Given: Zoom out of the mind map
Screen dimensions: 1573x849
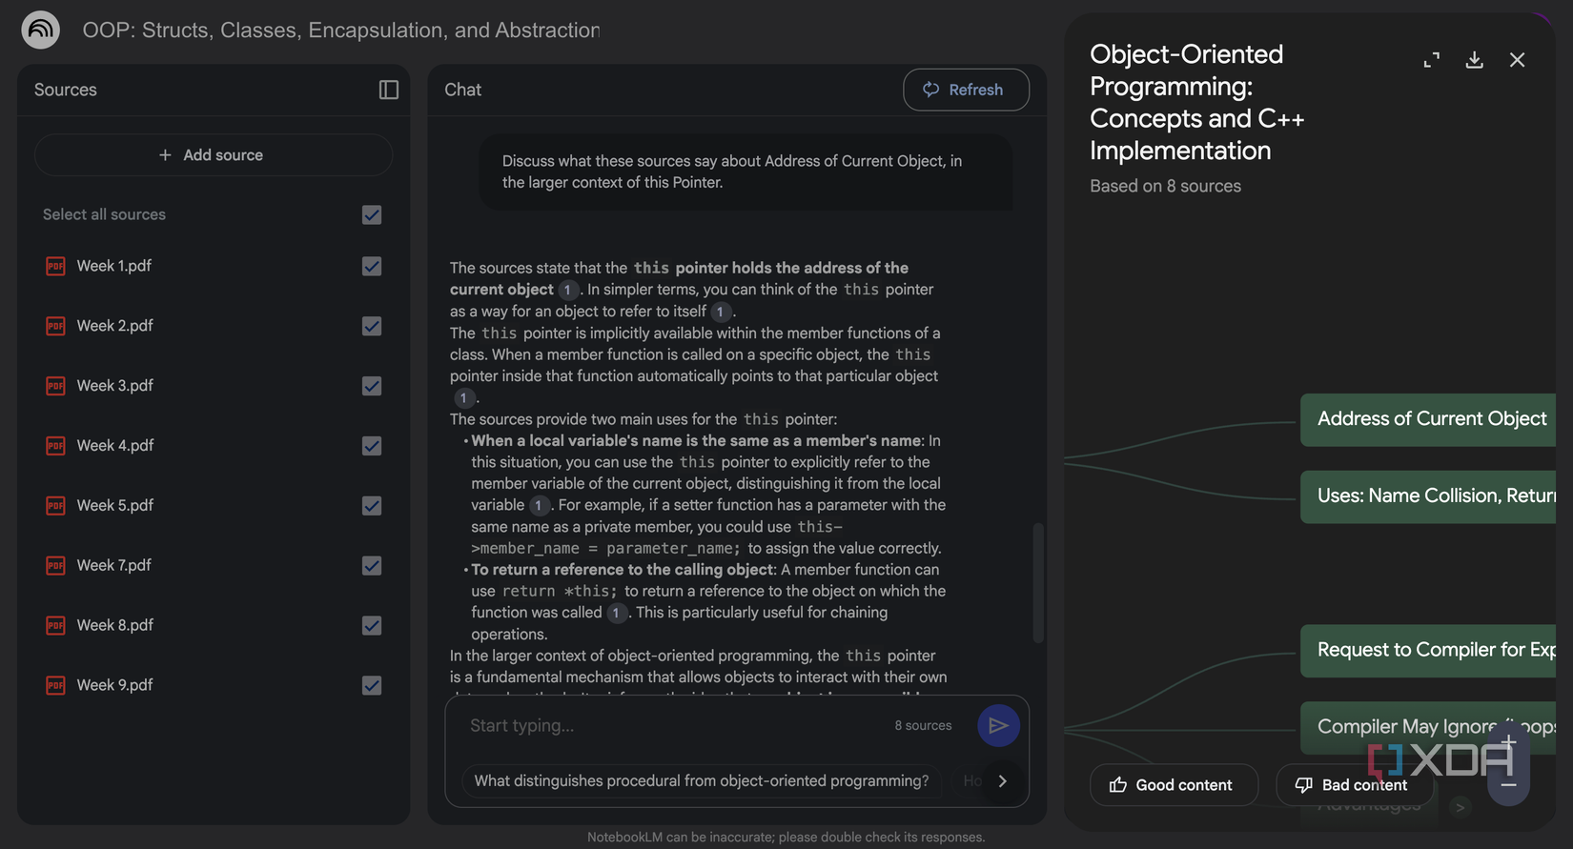Looking at the screenshot, I should click(1508, 784).
